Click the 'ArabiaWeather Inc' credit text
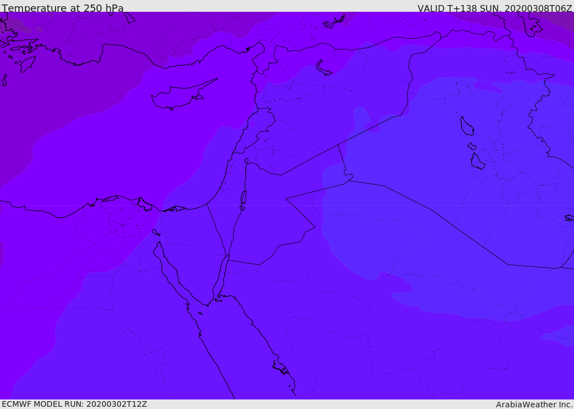Viewport: 574px width, 409px height. pyautogui.click(x=534, y=405)
